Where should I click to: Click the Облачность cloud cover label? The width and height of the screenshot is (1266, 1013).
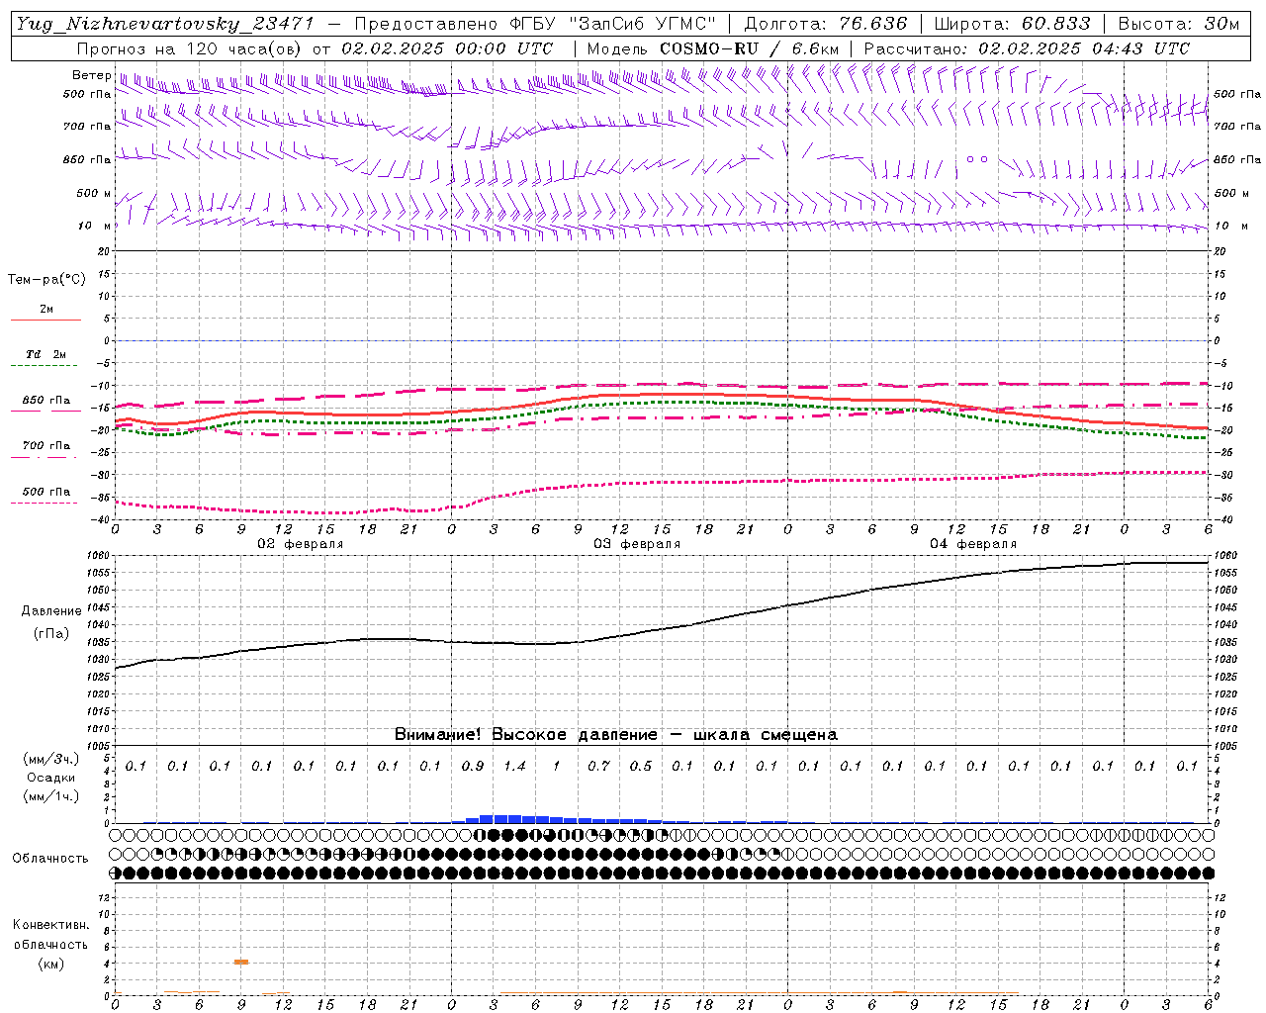[x=50, y=859]
